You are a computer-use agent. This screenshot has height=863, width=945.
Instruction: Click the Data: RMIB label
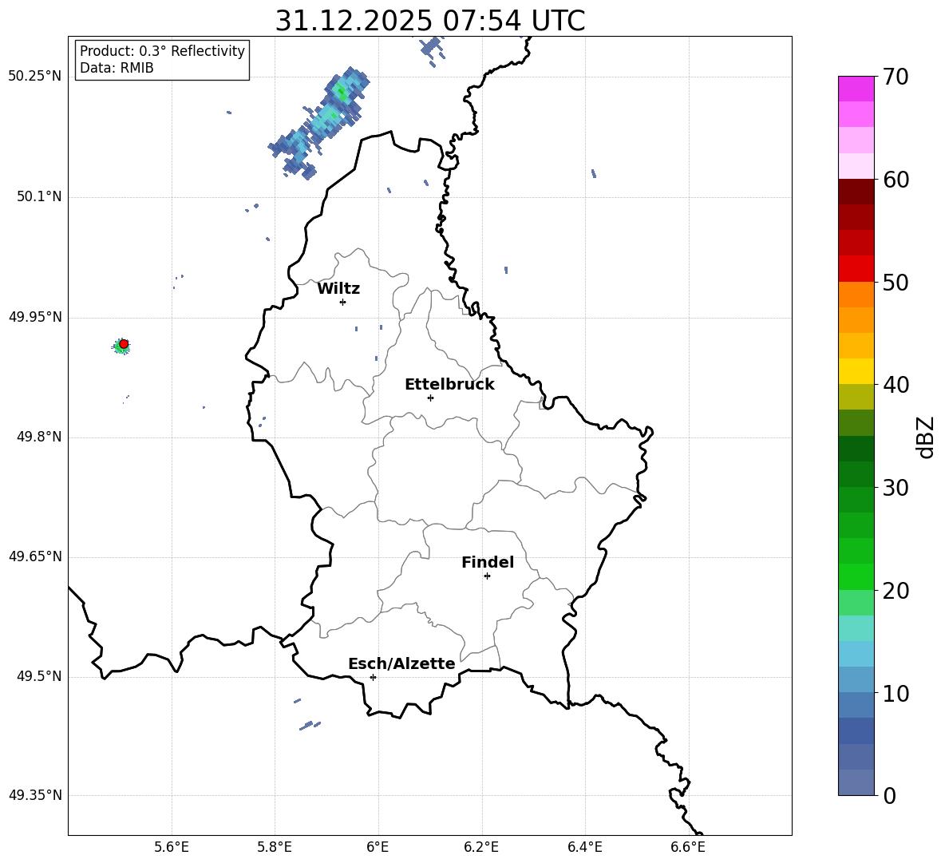click(117, 68)
